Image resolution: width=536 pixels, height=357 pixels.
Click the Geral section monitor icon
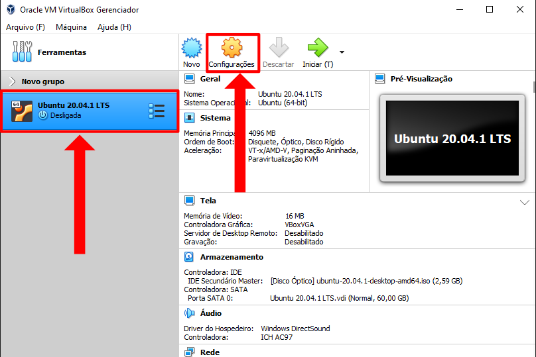[x=189, y=79]
